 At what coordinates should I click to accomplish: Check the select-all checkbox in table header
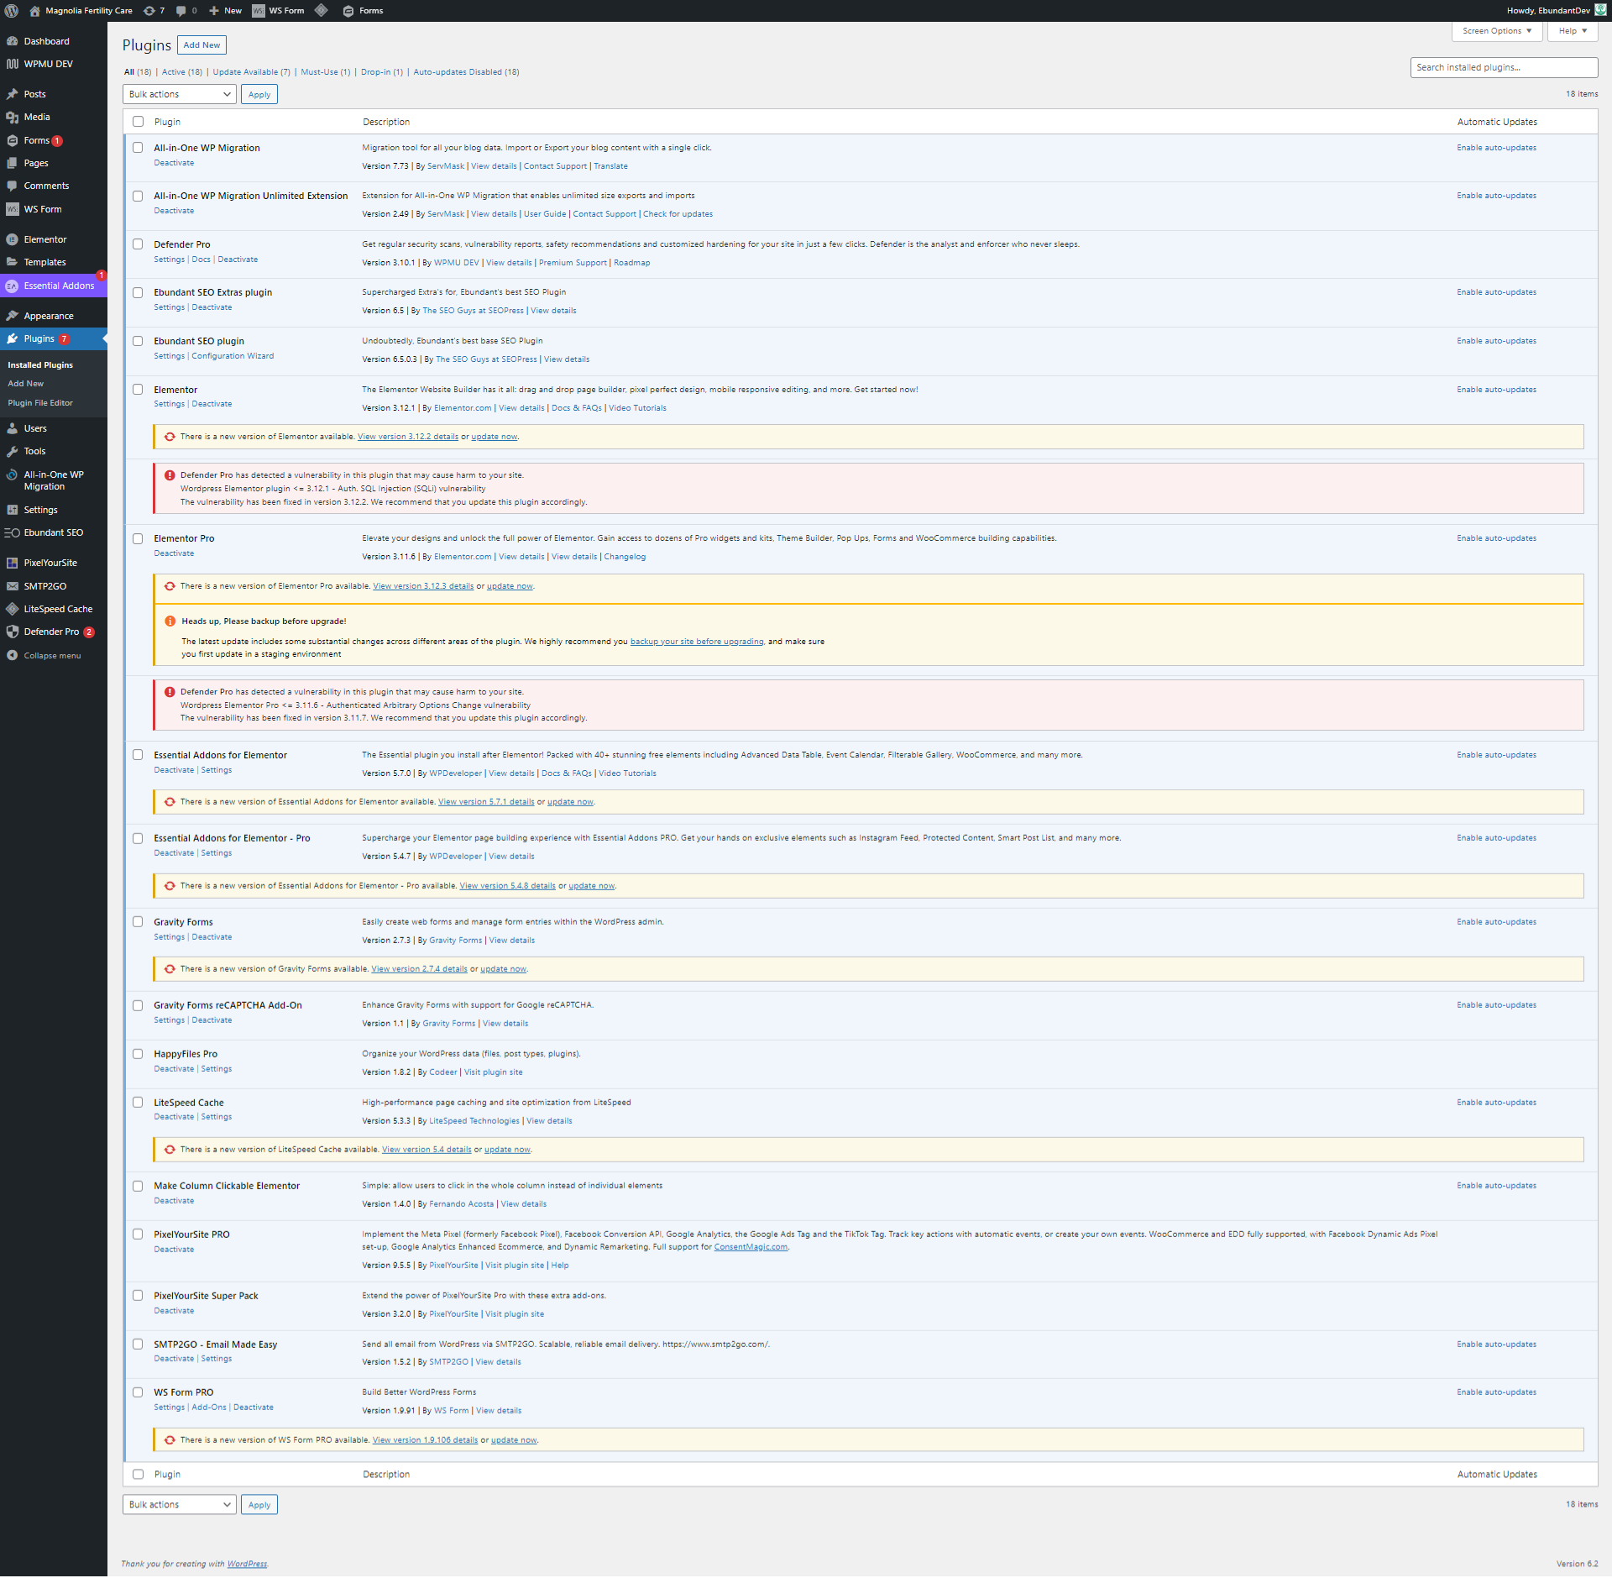138,122
